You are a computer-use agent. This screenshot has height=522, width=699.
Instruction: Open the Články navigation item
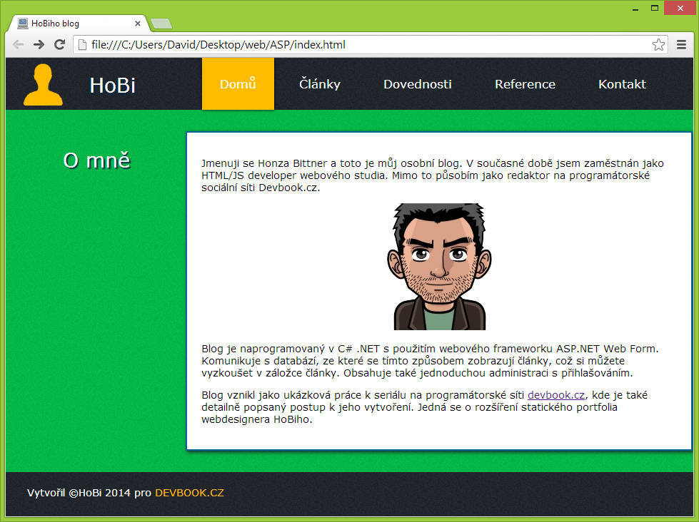coord(319,83)
